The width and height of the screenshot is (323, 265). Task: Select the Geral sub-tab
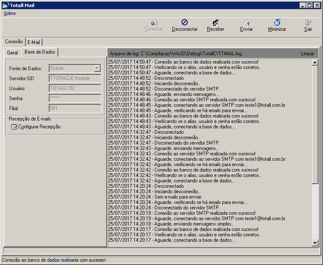pos(12,53)
